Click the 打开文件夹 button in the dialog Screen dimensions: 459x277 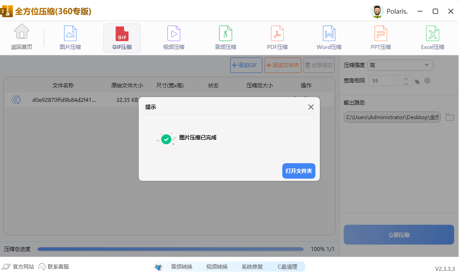coord(299,171)
